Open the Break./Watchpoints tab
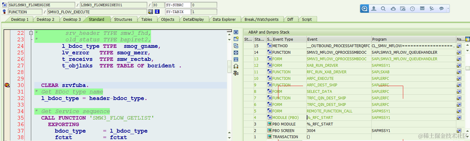The width and height of the screenshot is (470, 141). (x=262, y=19)
